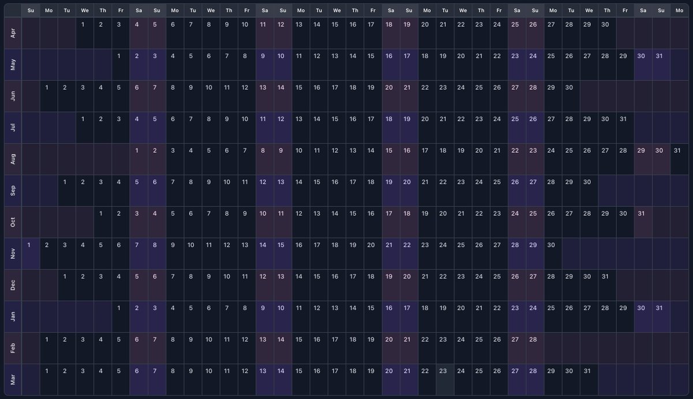The image size is (693, 399).
Task: Select the Feb month row label
Action: 13,348
